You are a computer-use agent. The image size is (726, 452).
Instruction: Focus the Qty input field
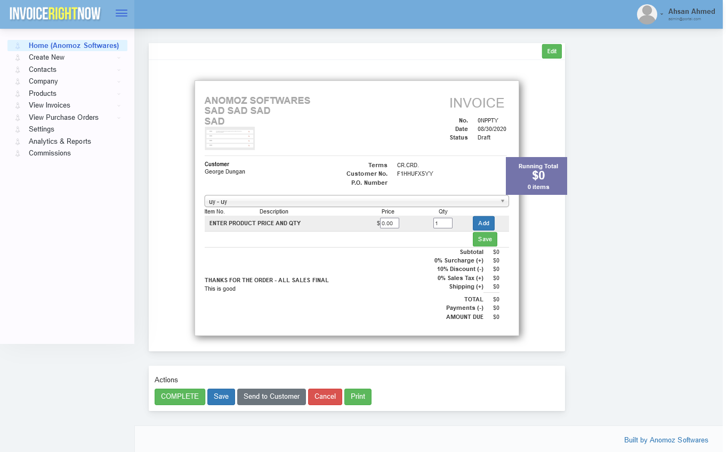(x=442, y=223)
